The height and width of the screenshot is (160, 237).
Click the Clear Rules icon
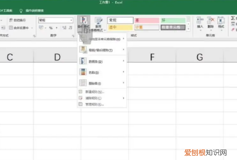pos(81,98)
